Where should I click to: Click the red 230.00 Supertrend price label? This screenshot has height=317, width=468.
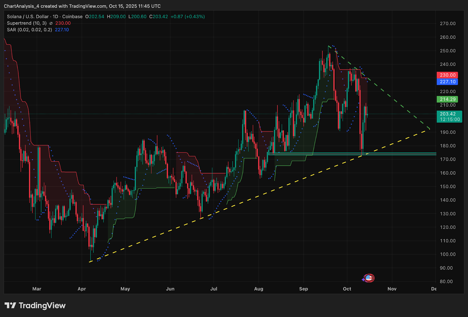click(x=447, y=75)
